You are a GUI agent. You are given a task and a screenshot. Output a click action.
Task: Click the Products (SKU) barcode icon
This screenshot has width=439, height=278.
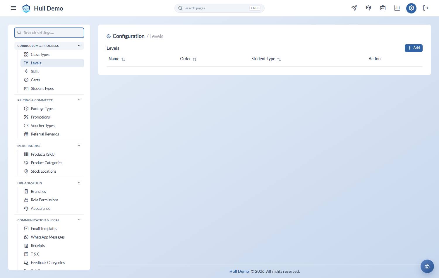click(26, 154)
